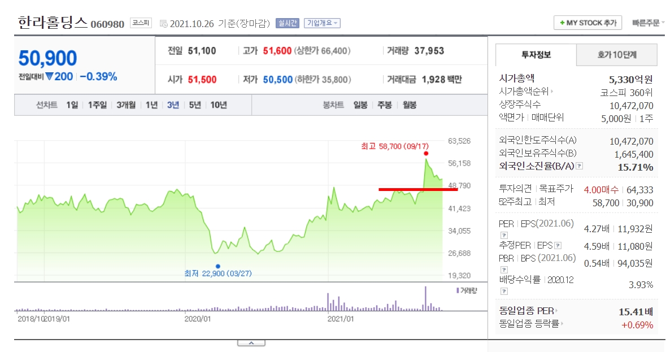Click the 거래량 37,953 value
Image resolution: width=666 pixels, height=352 pixels.
[429, 51]
